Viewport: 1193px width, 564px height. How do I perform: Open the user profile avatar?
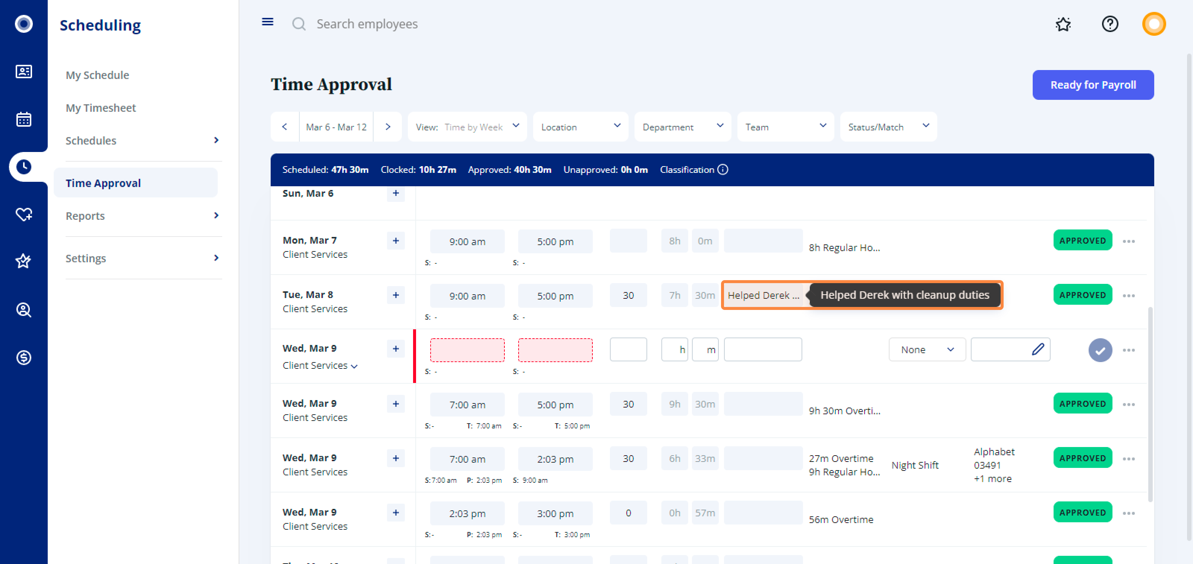tap(1153, 24)
